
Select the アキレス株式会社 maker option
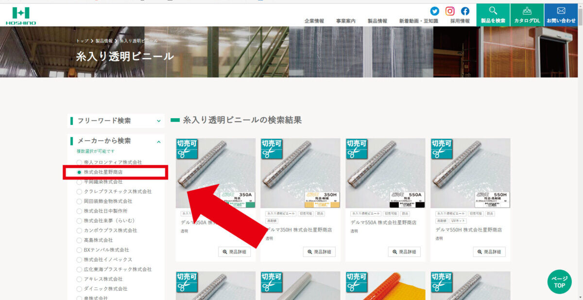[x=100, y=279]
